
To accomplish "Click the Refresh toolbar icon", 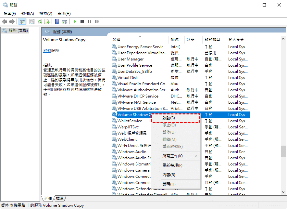I will point(40,21).
